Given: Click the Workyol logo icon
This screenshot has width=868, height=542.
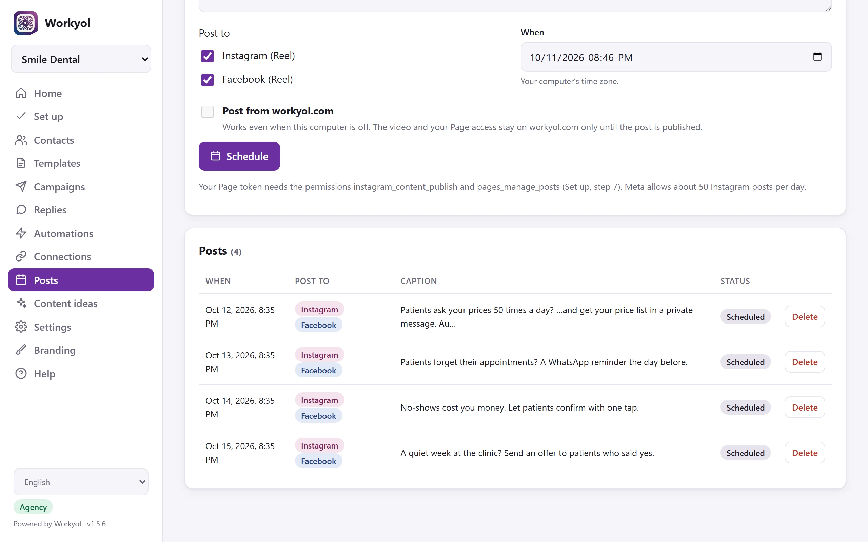Looking at the screenshot, I should click(25, 23).
